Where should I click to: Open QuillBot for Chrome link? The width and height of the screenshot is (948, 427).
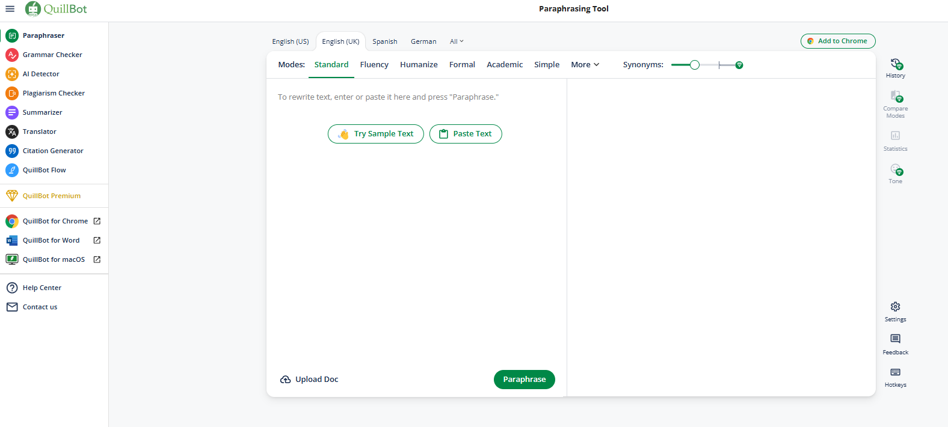[54, 221]
